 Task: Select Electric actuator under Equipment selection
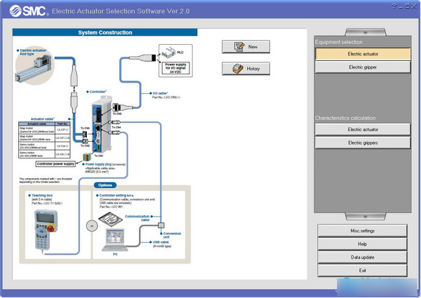pos(363,54)
